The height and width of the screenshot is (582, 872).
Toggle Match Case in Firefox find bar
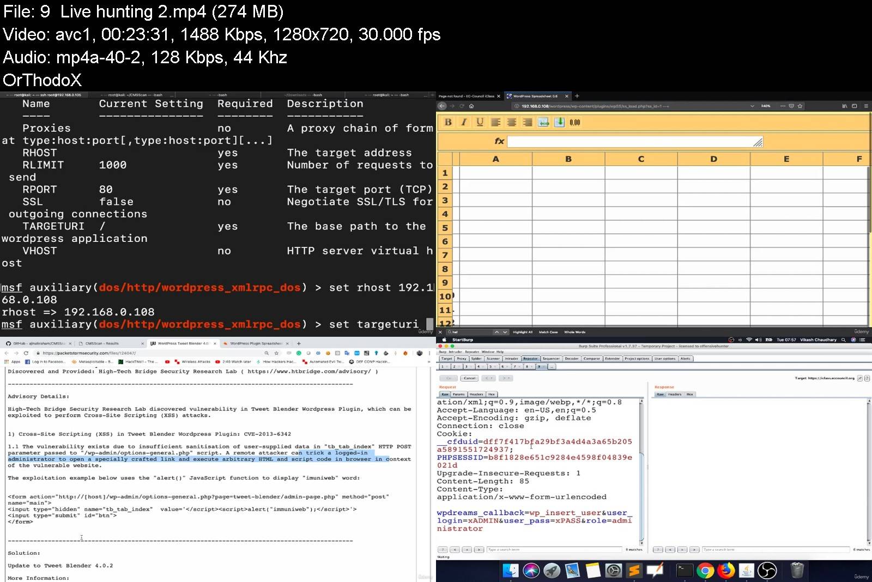click(x=548, y=332)
